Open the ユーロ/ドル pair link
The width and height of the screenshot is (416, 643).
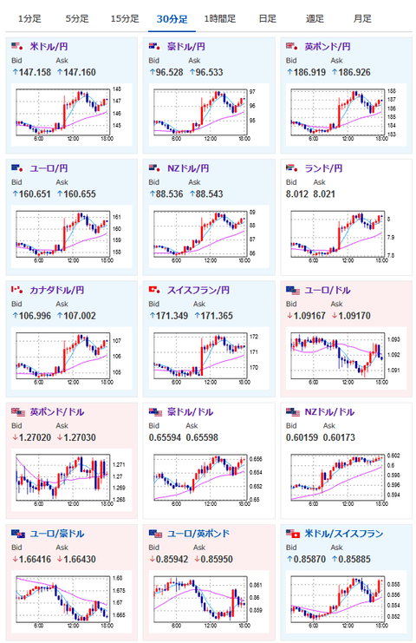(327, 290)
